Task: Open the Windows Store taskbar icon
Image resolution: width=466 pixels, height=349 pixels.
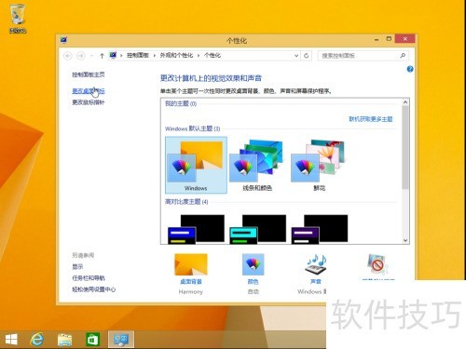Action: pos(92,340)
